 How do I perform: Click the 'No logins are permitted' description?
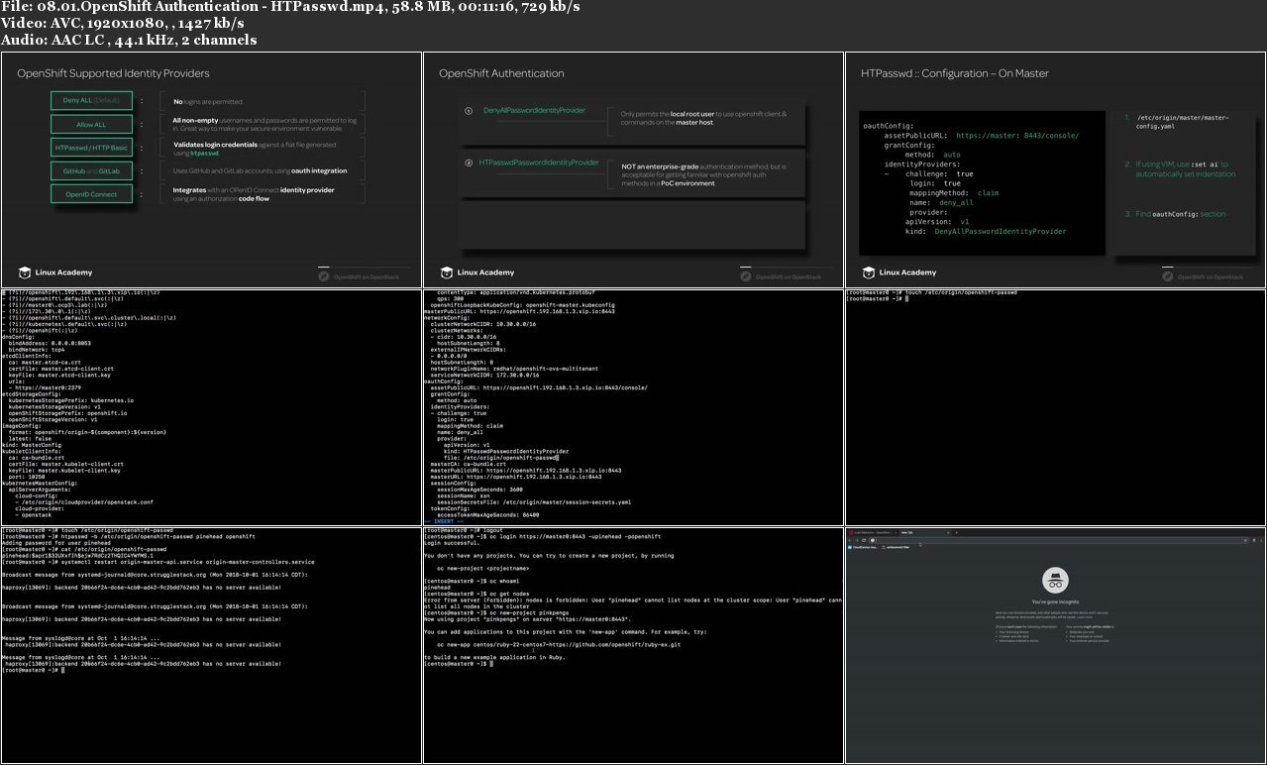coord(208,101)
